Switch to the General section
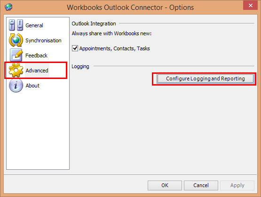 (x=34, y=25)
